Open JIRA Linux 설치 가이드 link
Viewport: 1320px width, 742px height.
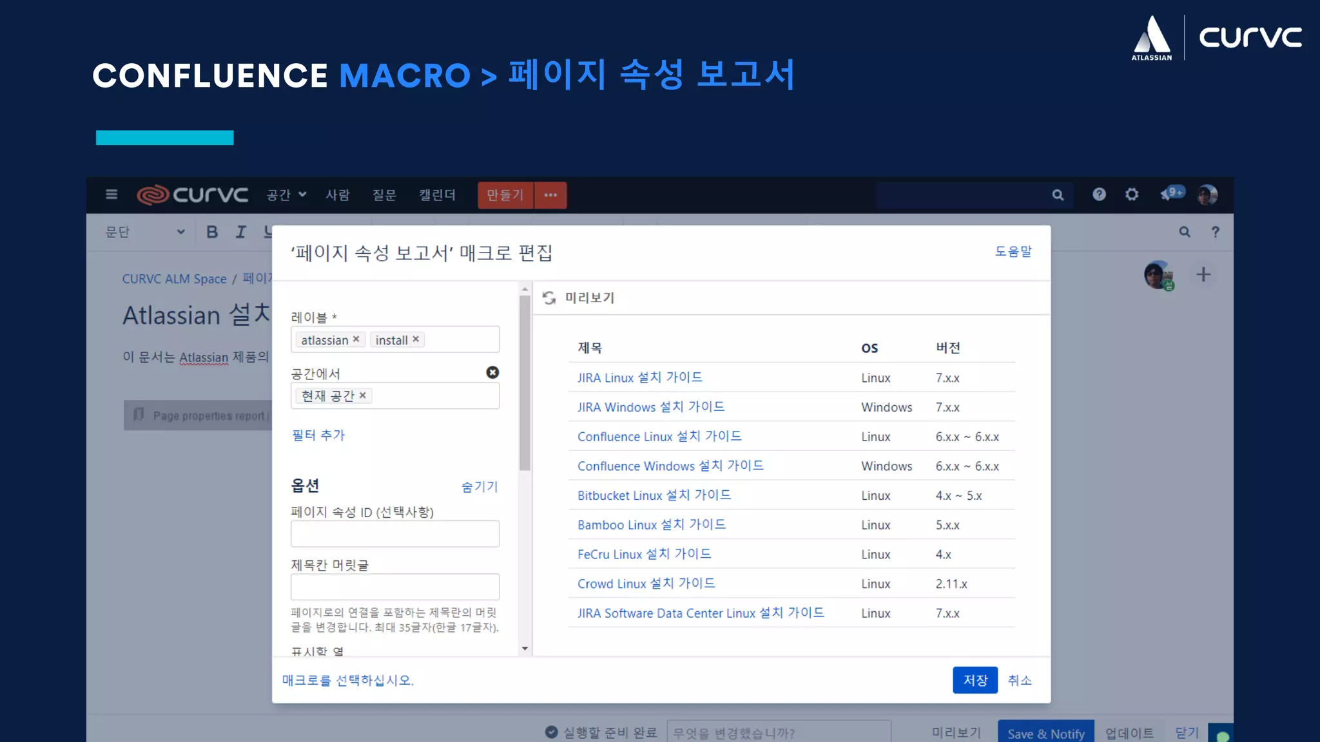(x=640, y=377)
